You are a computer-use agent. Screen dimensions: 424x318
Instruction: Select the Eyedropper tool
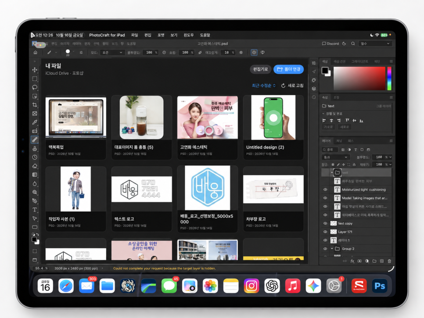pyautogui.click(x=35, y=122)
